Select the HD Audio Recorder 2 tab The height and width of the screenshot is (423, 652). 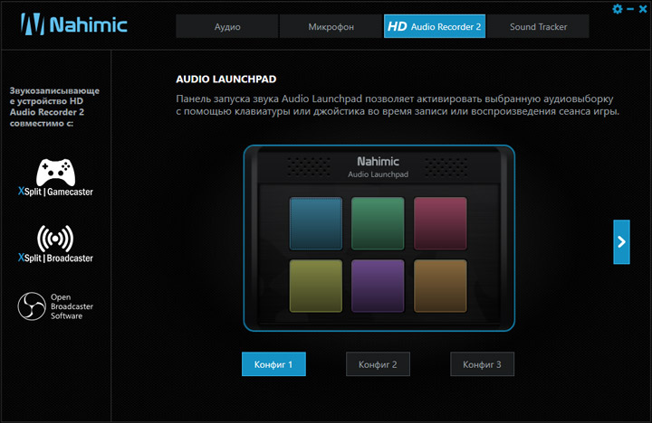click(435, 26)
